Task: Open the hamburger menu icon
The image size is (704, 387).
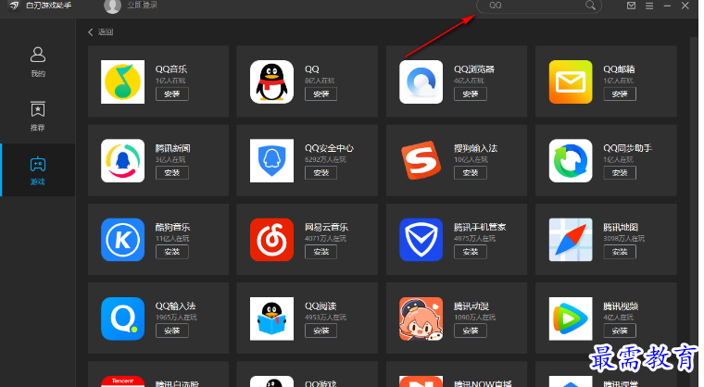Action: 649,6
